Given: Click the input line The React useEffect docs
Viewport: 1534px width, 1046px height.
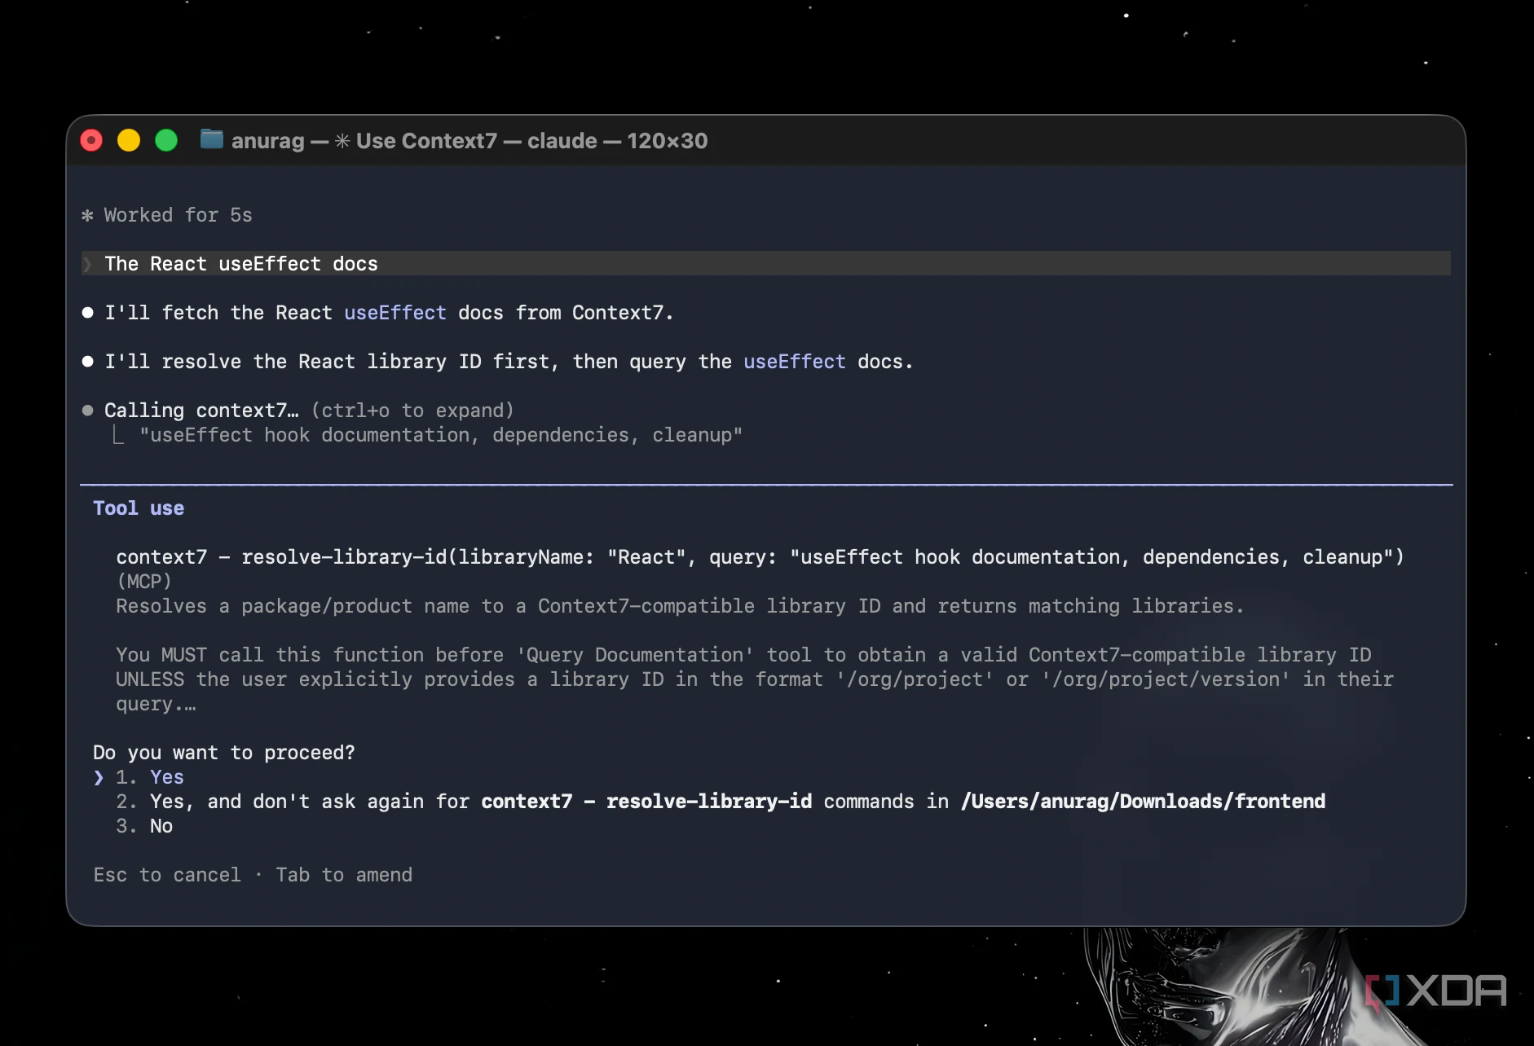Looking at the screenshot, I should click(x=765, y=264).
